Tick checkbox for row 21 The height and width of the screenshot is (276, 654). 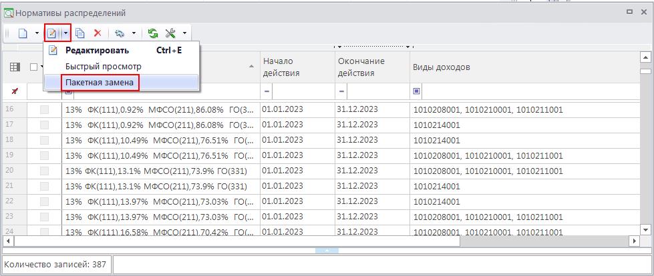[x=44, y=187]
